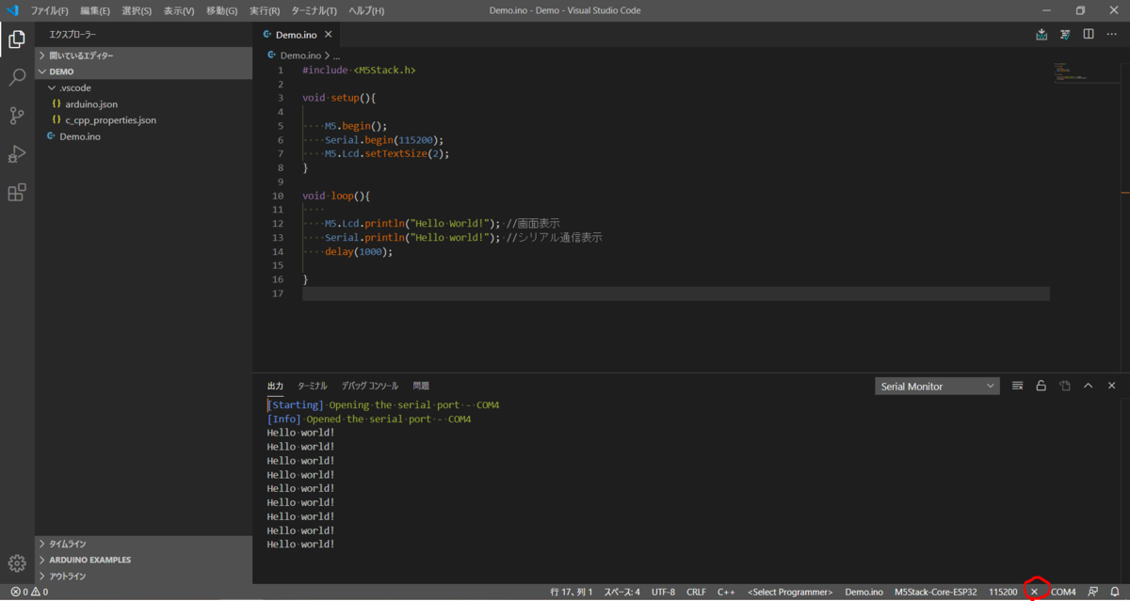The height and width of the screenshot is (601, 1130).
Task: Open the Extensions view icon
Action: [x=17, y=193]
